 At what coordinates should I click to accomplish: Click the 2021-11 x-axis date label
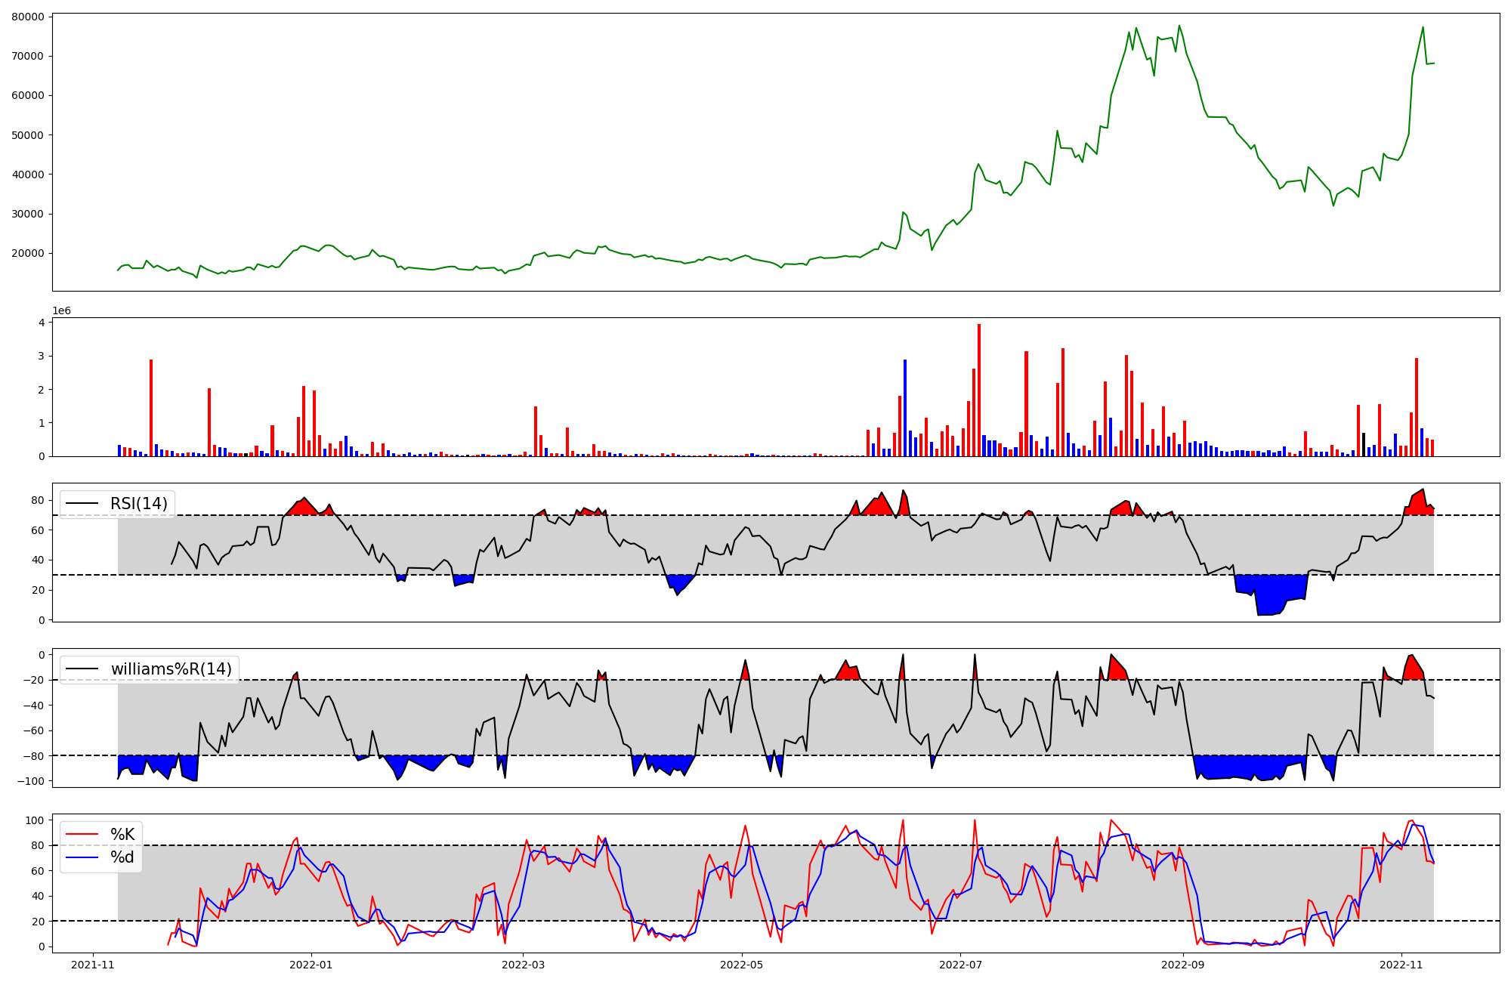(93, 965)
